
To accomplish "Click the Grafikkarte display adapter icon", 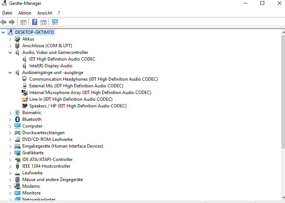I will [x=17, y=153].
